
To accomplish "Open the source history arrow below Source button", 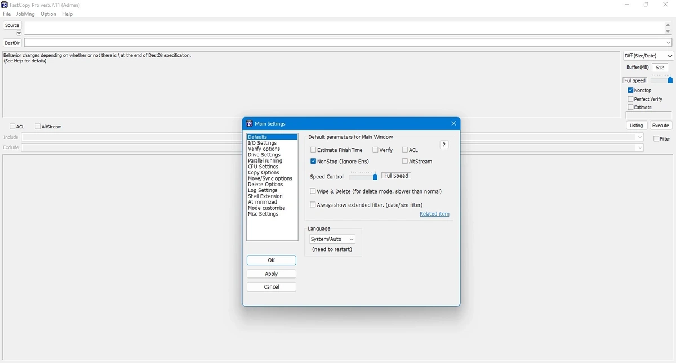I will (x=19, y=33).
